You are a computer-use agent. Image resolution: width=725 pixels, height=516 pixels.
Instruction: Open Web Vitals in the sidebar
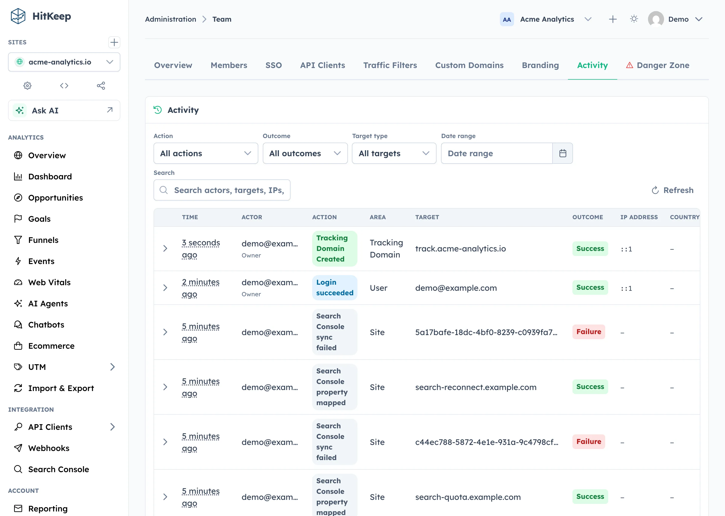(64, 282)
